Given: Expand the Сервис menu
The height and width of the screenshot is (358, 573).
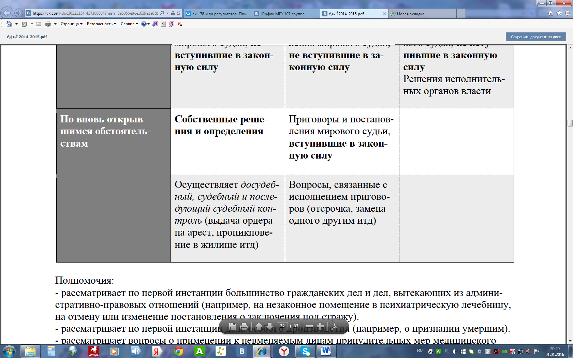Looking at the screenshot, I should point(129,24).
